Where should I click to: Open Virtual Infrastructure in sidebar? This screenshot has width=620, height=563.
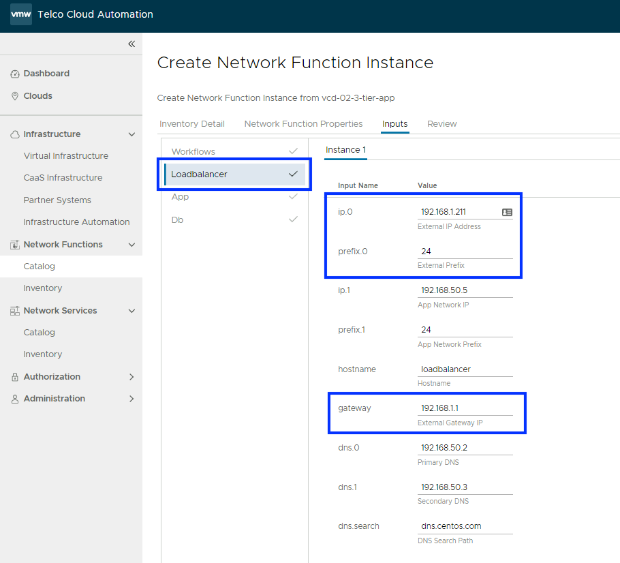(65, 156)
